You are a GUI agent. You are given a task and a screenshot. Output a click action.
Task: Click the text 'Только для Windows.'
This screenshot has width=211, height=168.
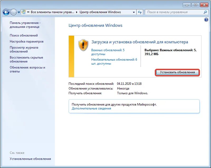(132, 93)
